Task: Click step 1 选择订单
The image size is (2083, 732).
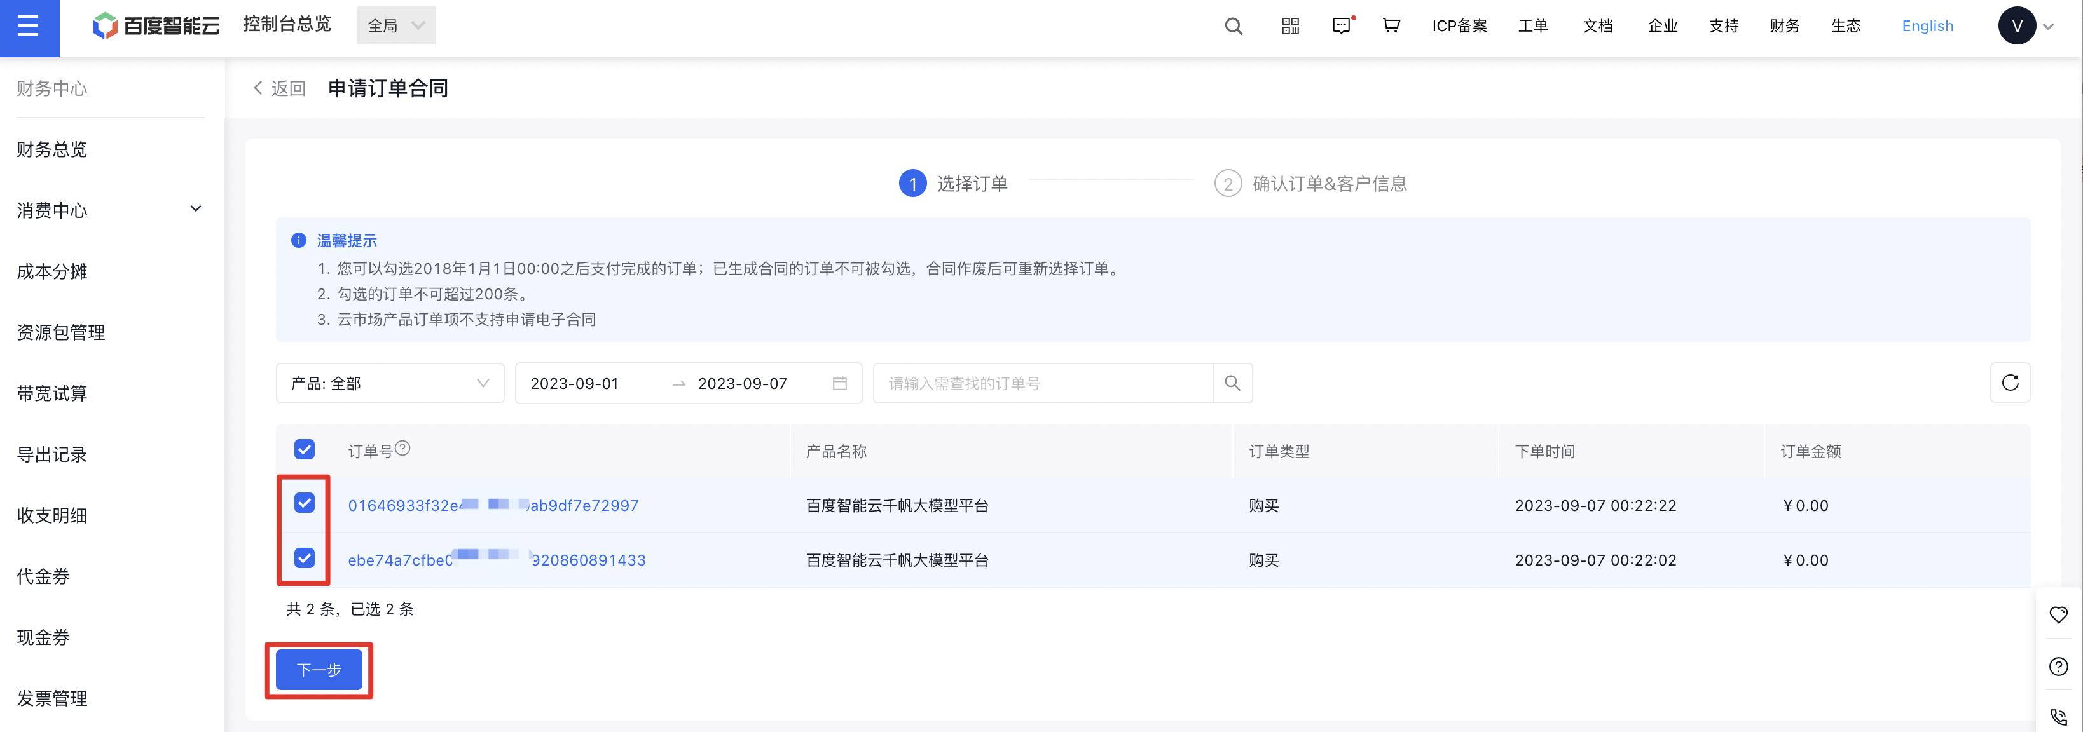Action: pos(953,184)
